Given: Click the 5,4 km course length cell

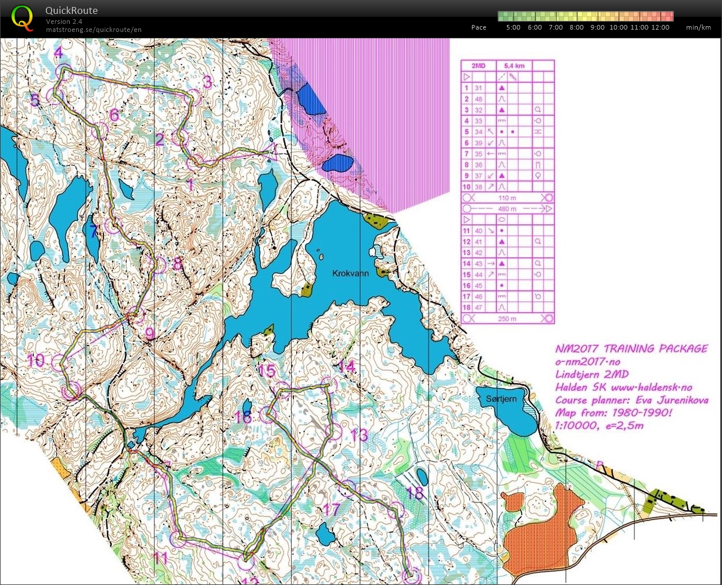Looking at the screenshot, I should pos(514,66).
